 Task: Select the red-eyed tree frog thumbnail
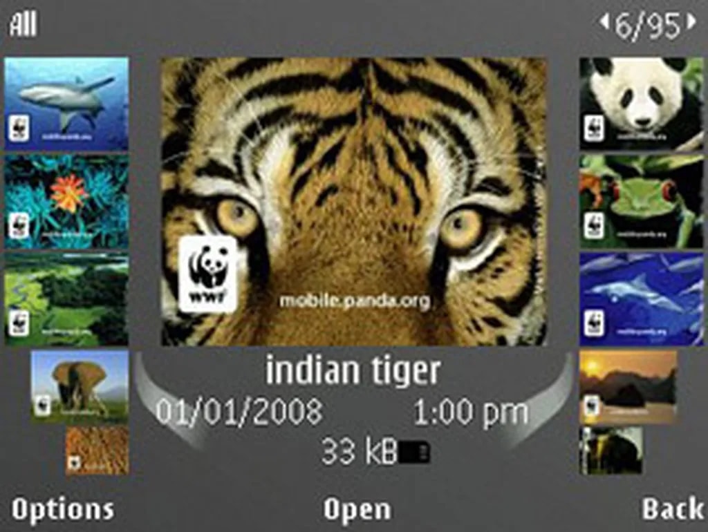click(641, 202)
